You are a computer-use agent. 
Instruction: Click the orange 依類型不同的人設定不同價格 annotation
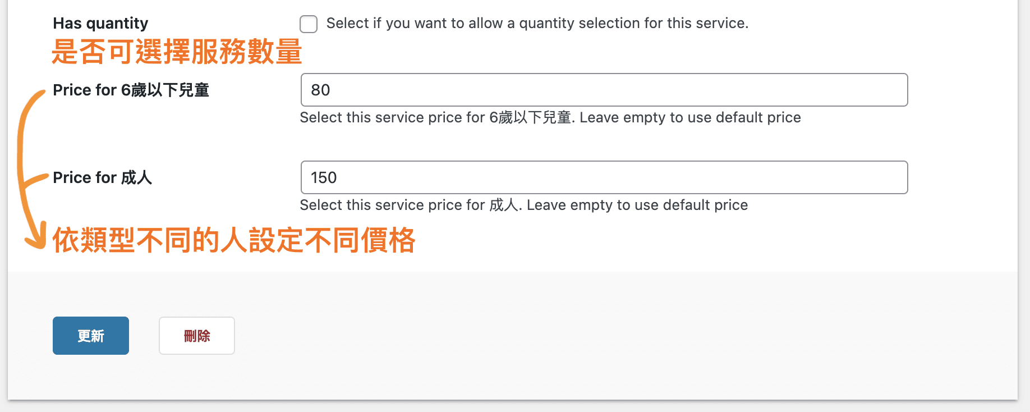(233, 240)
